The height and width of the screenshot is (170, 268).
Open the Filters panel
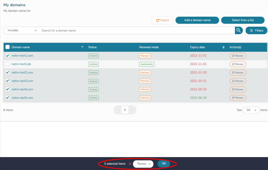pos(256,31)
